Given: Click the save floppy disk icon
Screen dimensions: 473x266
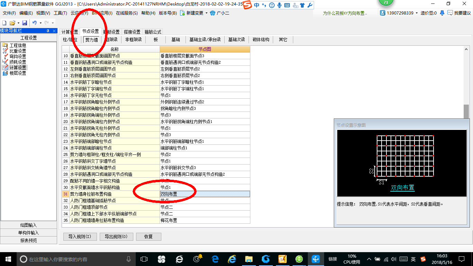Looking at the screenshot, I should 25,23.
